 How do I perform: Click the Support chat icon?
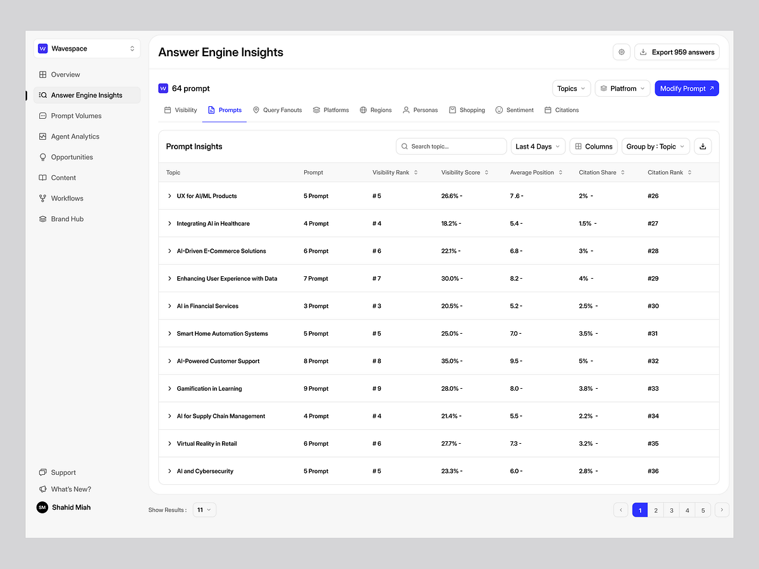point(43,472)
